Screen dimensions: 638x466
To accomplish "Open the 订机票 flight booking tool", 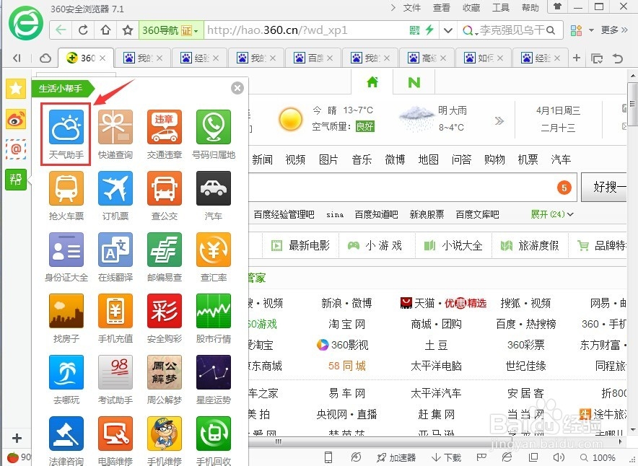I will click(x=115, y=195).
